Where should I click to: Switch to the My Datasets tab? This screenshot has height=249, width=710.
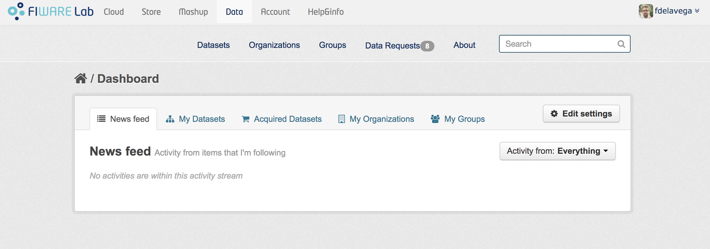click(196, 119)
